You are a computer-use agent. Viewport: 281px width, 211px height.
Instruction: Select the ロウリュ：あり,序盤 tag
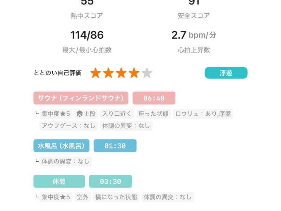[x=203, y=114]
